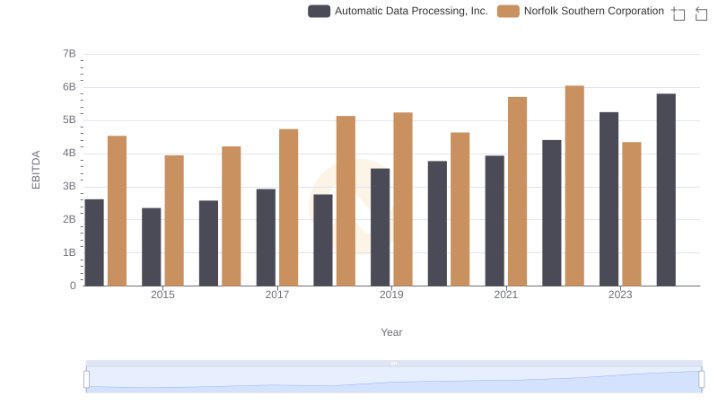
Task: Click the 2021 x-axis label
Action: [x=506, y=295]
